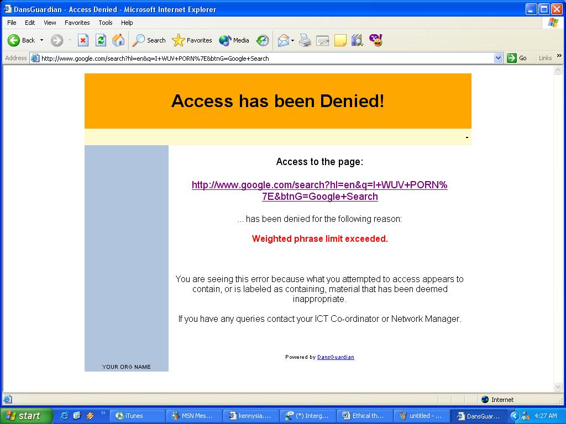
Task: Close the Internet Explorer window
Action: pyautogui.click(x=557, y=9)
